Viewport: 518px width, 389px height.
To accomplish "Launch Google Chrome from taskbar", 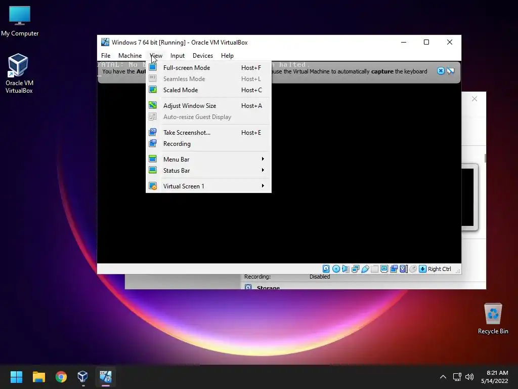I will [x=61, y=377].
